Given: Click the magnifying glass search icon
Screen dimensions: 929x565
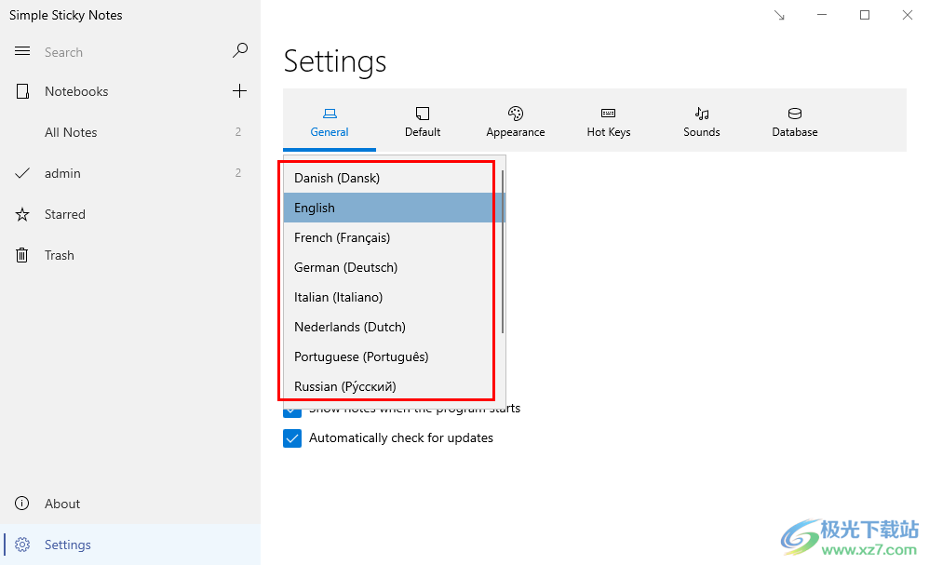Looking at the screenshot, I should (240, 50).
